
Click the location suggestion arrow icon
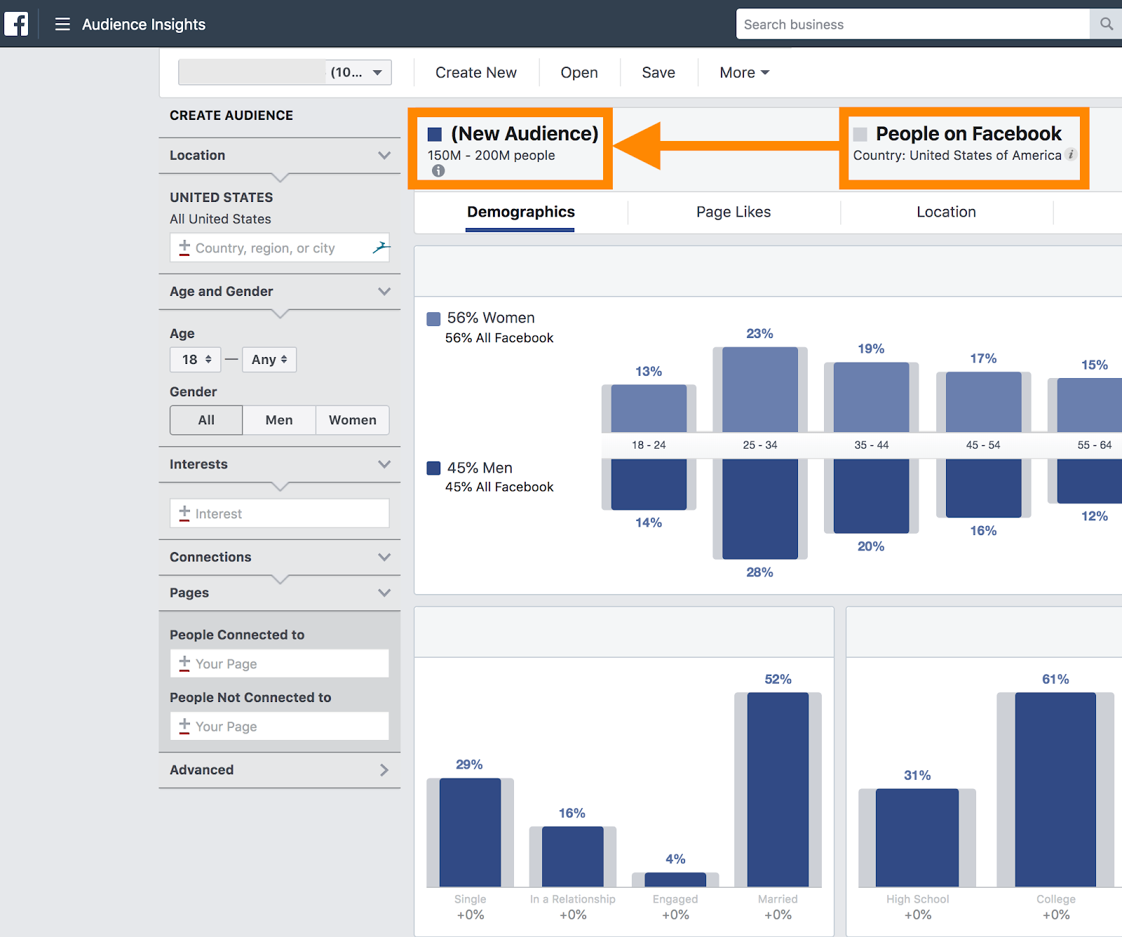[x=381, y=247]
